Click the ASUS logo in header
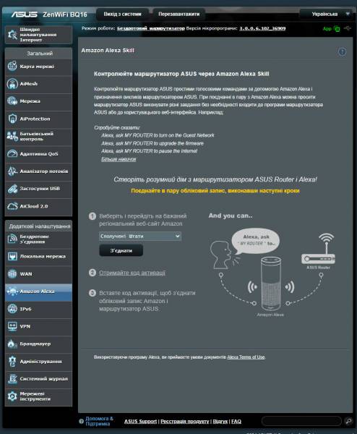The width and height of the screenshot is (357, 434). [24, 14]
